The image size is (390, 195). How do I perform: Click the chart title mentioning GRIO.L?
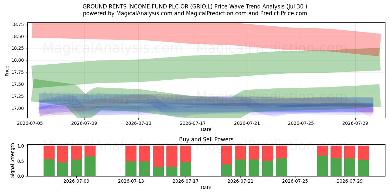click(195, 6)
